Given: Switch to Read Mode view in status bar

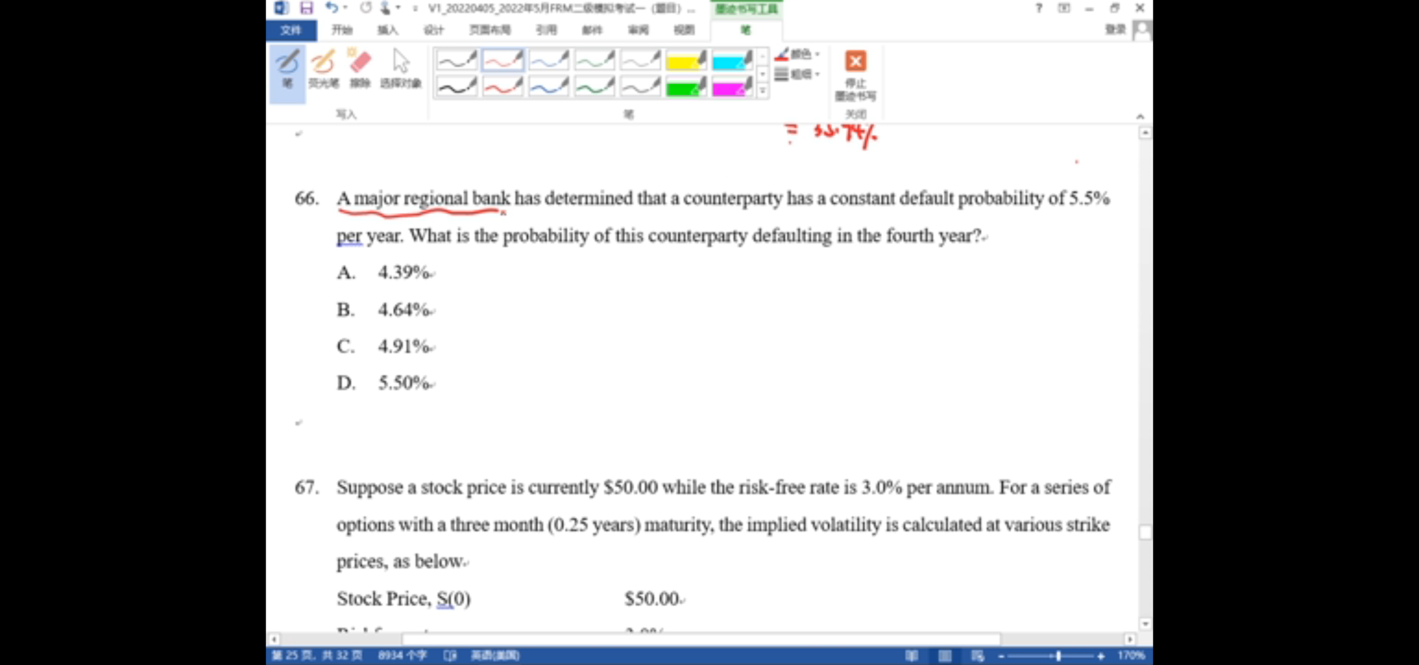Looking at the screenshot, I should click(912, 655).
